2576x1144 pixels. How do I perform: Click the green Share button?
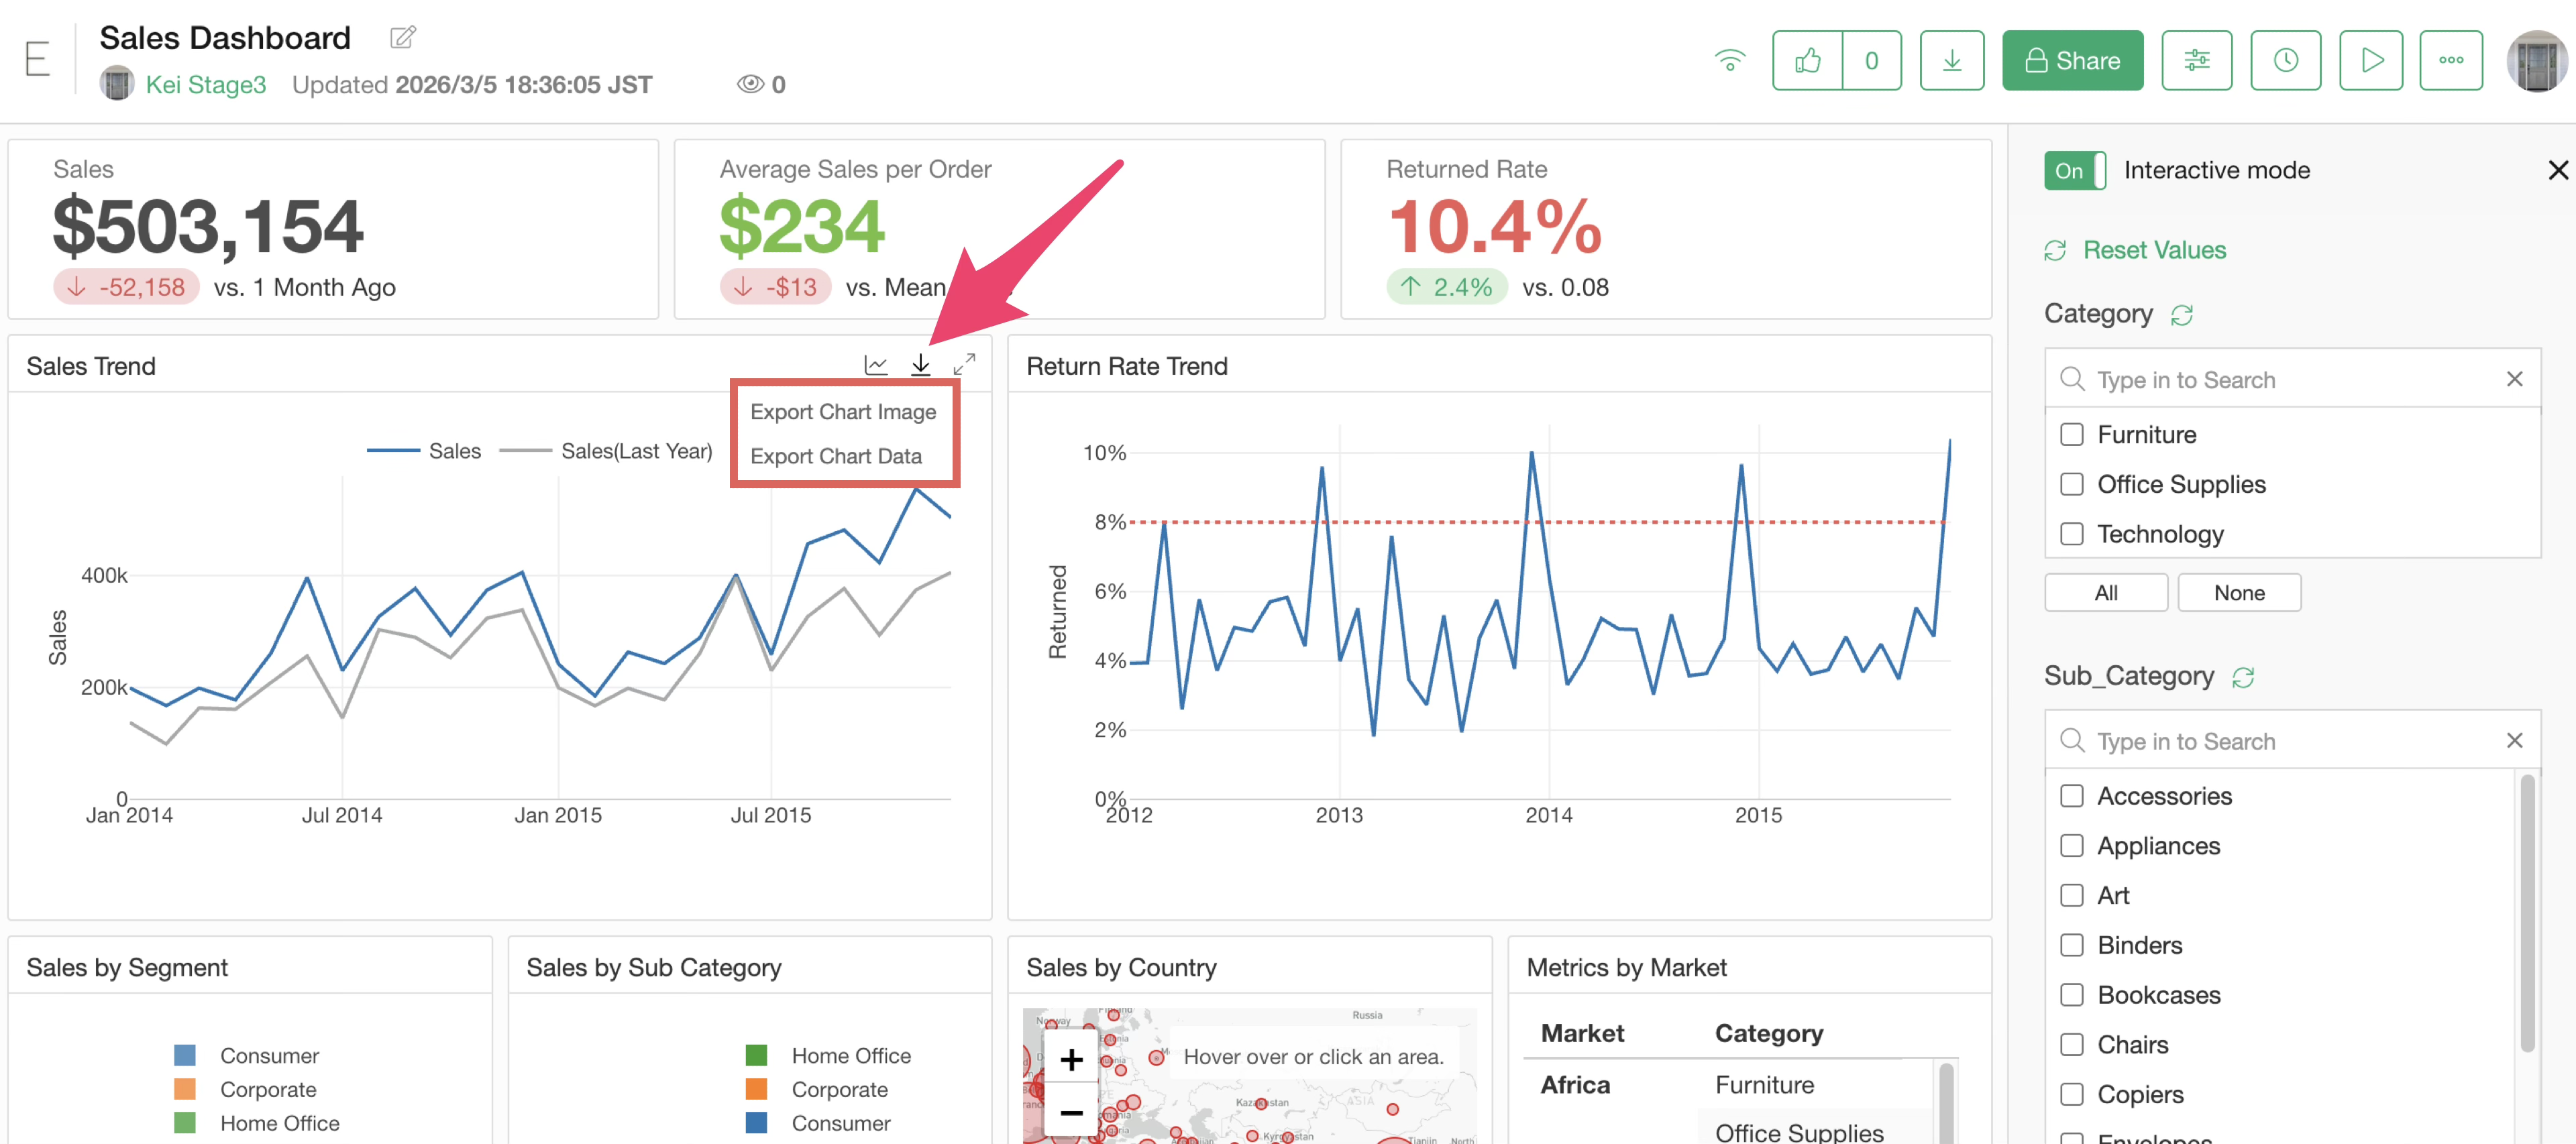tap(2072, 61)
